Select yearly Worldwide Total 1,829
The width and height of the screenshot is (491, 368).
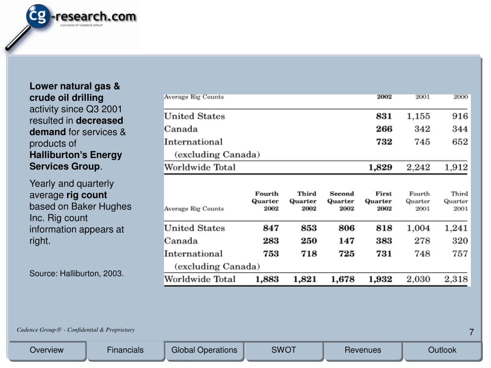pos(380,167)
